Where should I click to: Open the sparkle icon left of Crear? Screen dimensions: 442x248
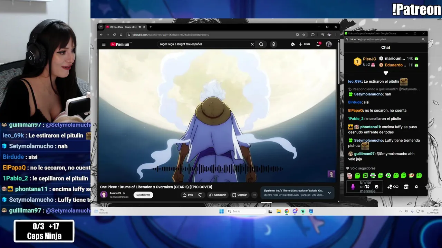pos(293,44)
